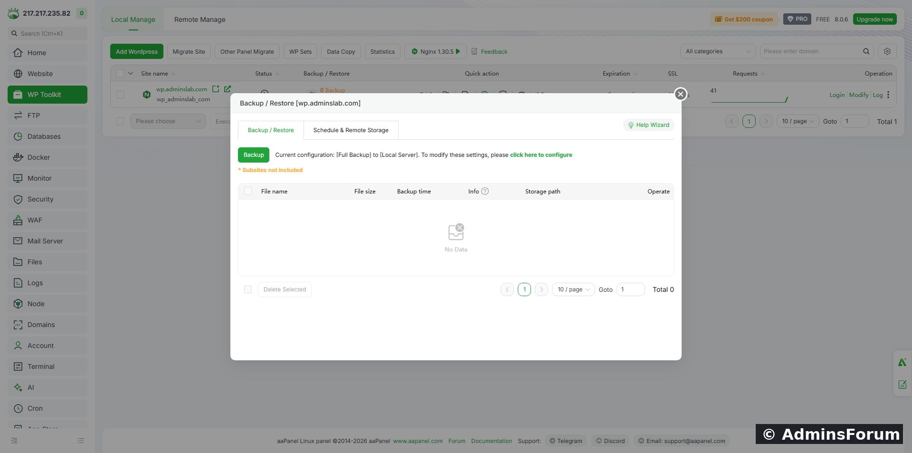912x453 pixels.
Task: Click the Docker whale icon
Action: pyautogui.click(x=18, y=157)
